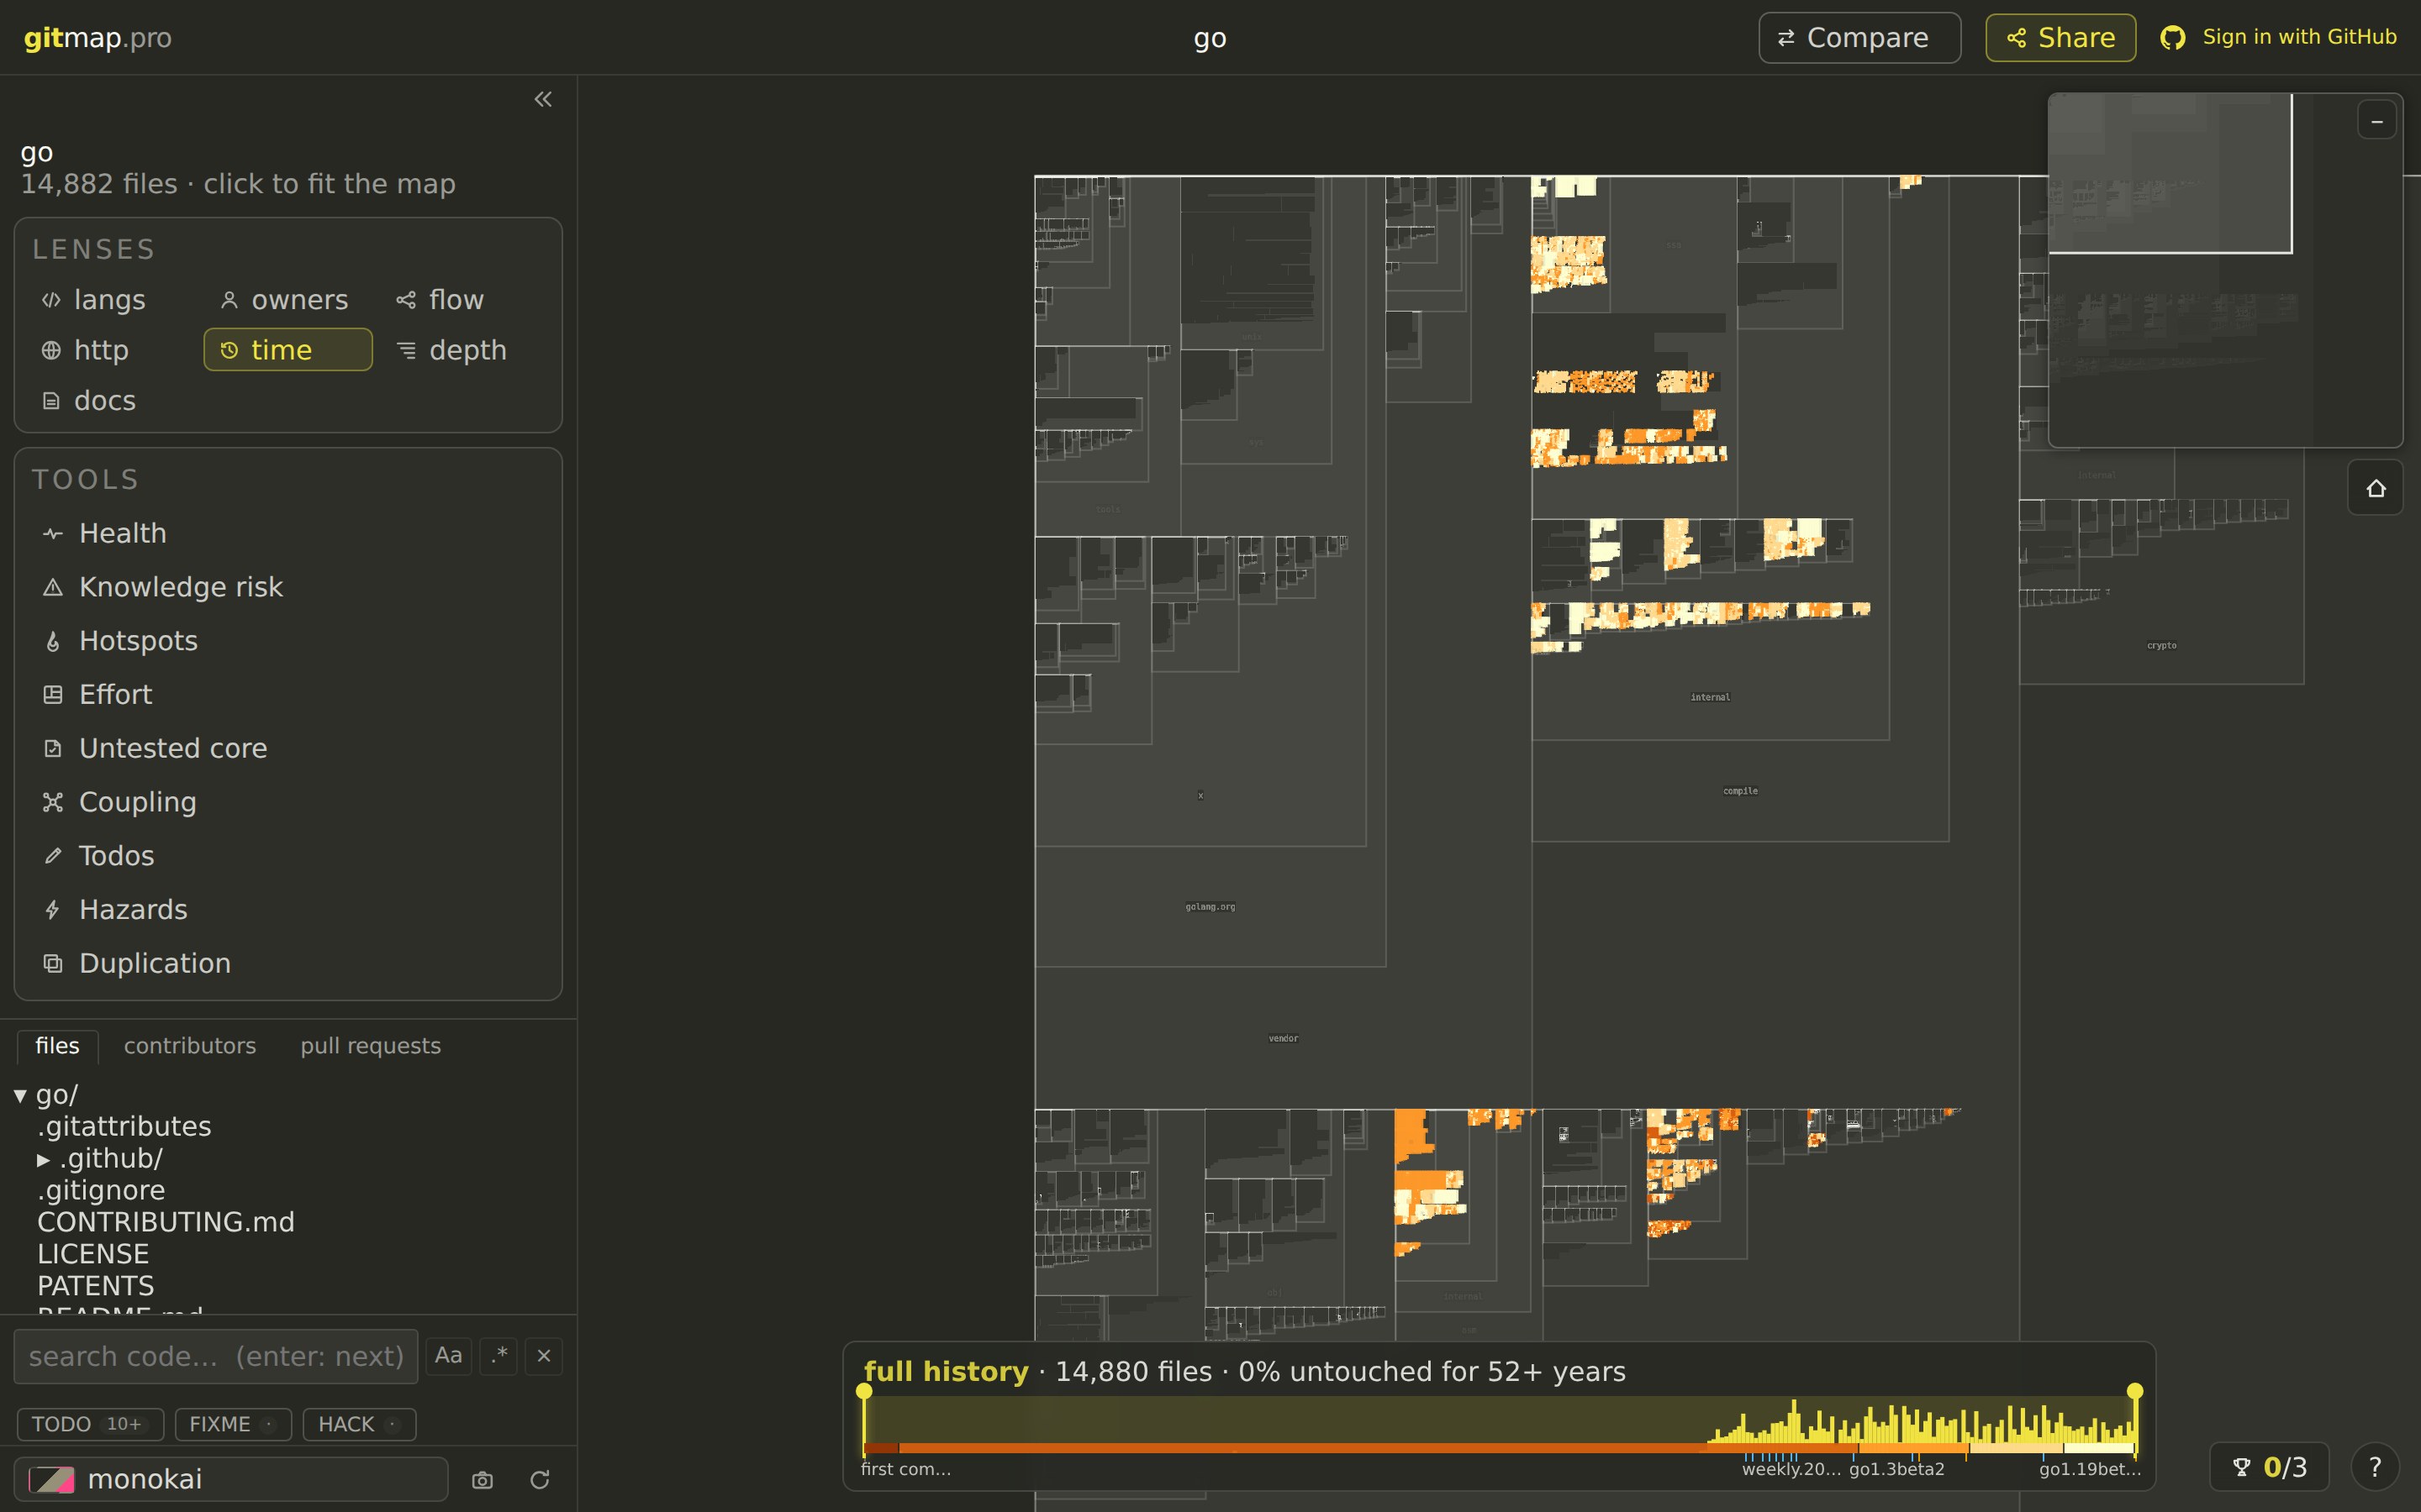Click the HACK filter chip
This screenshot has width=2421, height=1512.
click(359, 1424)
